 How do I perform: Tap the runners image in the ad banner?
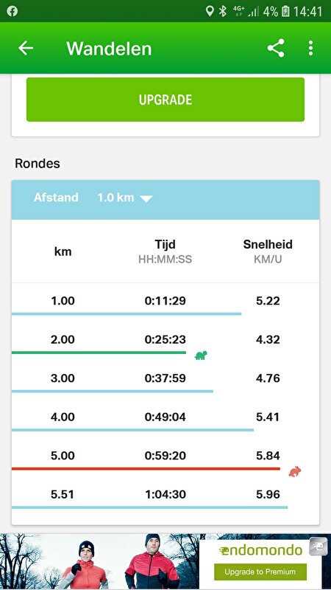coord(99,561)
